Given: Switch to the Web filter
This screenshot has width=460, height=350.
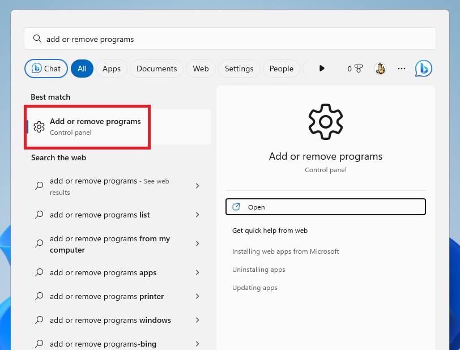Looking at the screenshot, I should [x=201, y=69].
